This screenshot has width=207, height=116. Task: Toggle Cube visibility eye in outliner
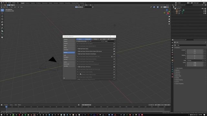click(204, 12)
